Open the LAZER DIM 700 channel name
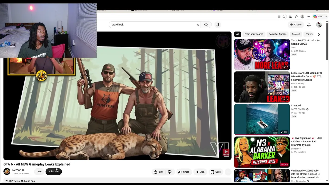 (x=298, y=109)
